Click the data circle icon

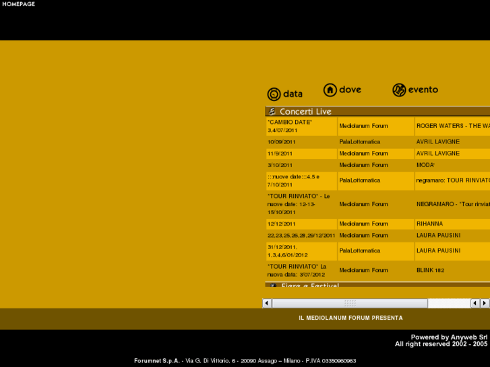coord(274,94)
